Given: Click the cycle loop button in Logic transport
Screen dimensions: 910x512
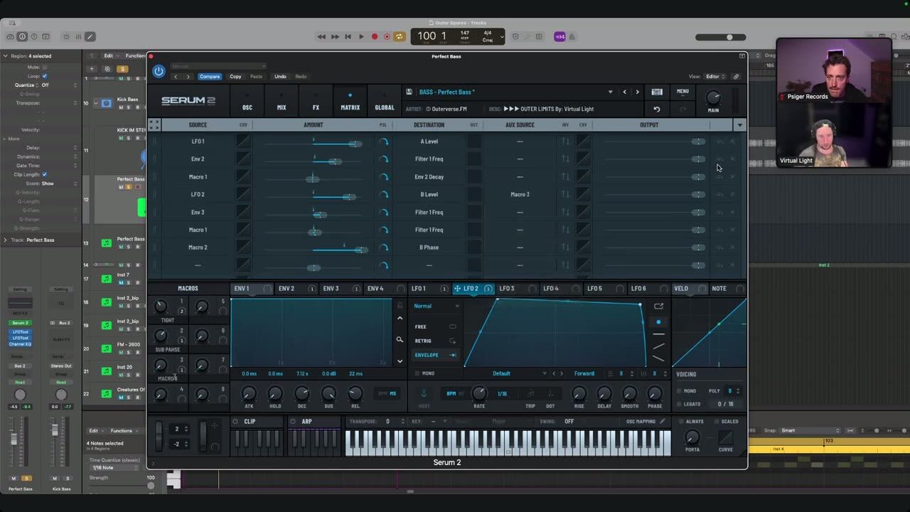Looking at the screenshot, I should (x=400, y=36).
